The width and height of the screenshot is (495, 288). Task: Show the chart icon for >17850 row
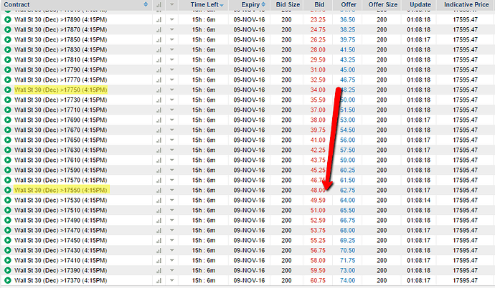pos(159,39)
